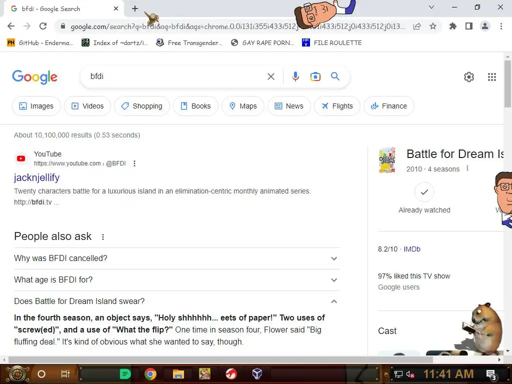
Task: Open options next to 4 seasons
Action: [x=467, y=168]
